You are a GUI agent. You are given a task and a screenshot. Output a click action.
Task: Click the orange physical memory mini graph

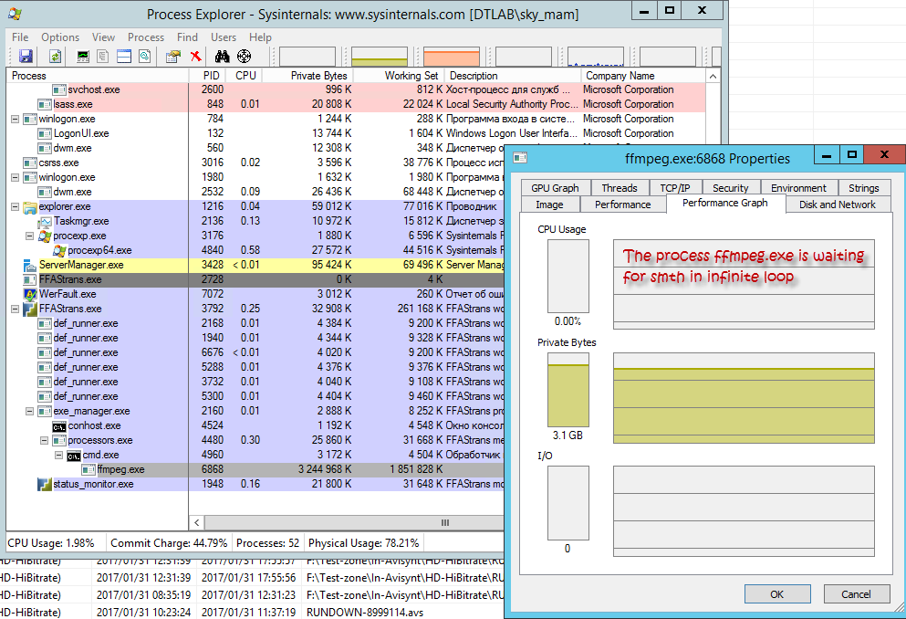[452, 57]
